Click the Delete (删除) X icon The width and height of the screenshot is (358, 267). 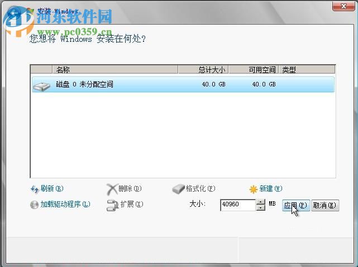coord(112,189)
